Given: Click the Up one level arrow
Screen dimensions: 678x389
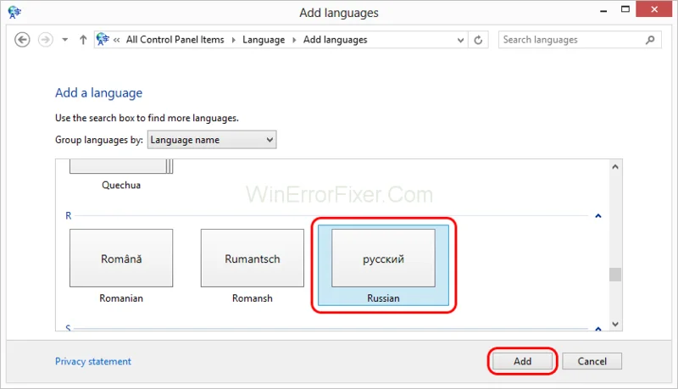Looking at the screenshot, I should [x=83, y=40].
